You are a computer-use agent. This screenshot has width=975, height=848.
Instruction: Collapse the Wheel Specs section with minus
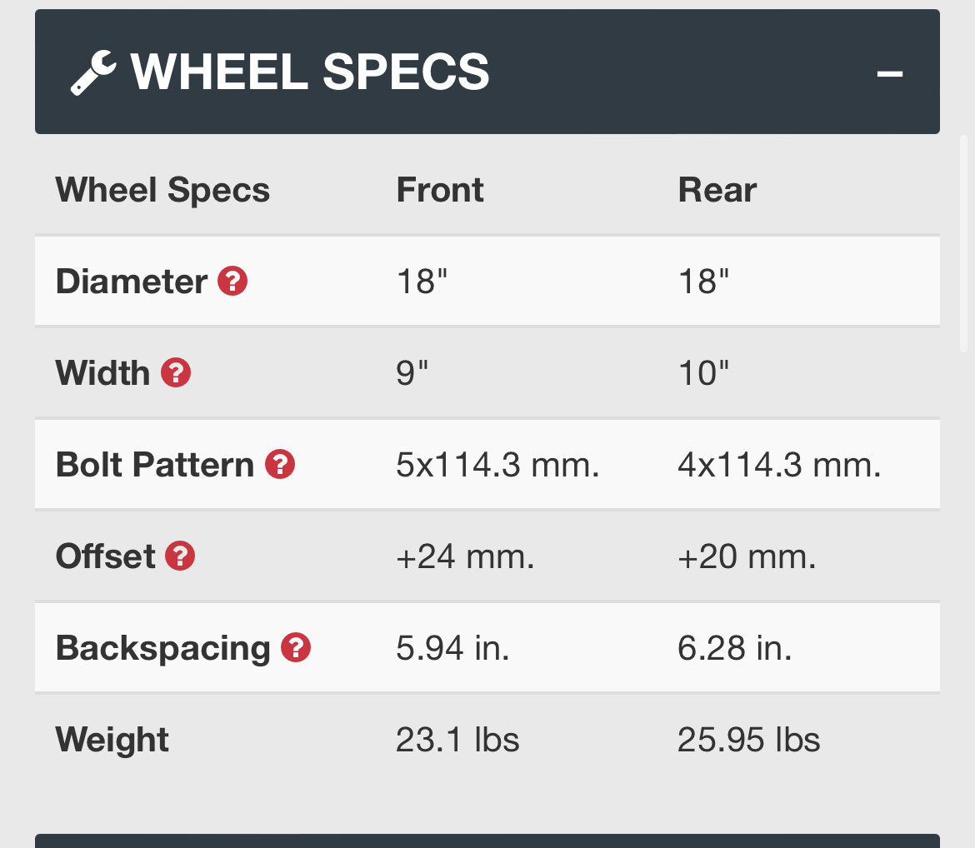889,73
